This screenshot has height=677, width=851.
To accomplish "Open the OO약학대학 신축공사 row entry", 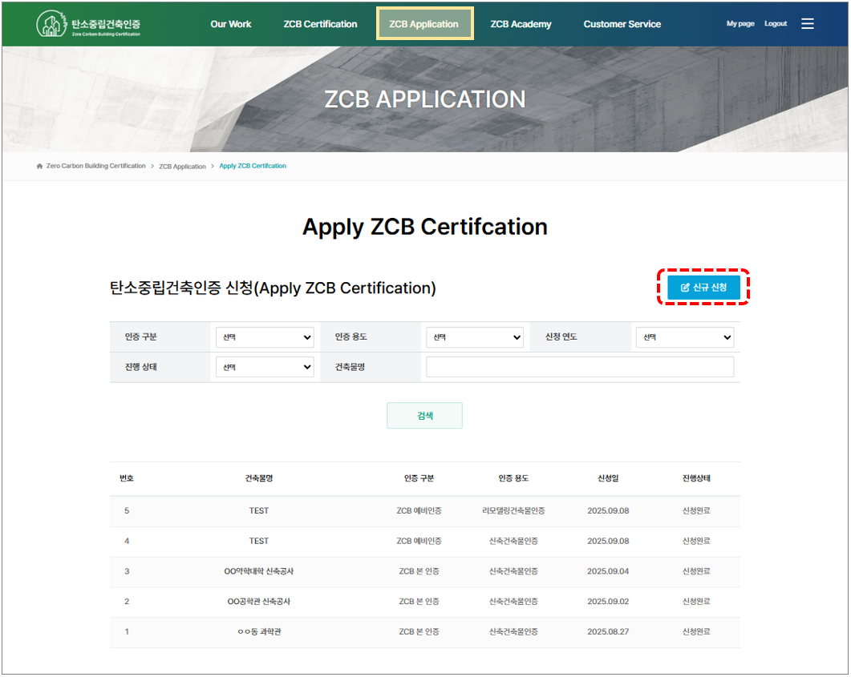I will 258,571.
